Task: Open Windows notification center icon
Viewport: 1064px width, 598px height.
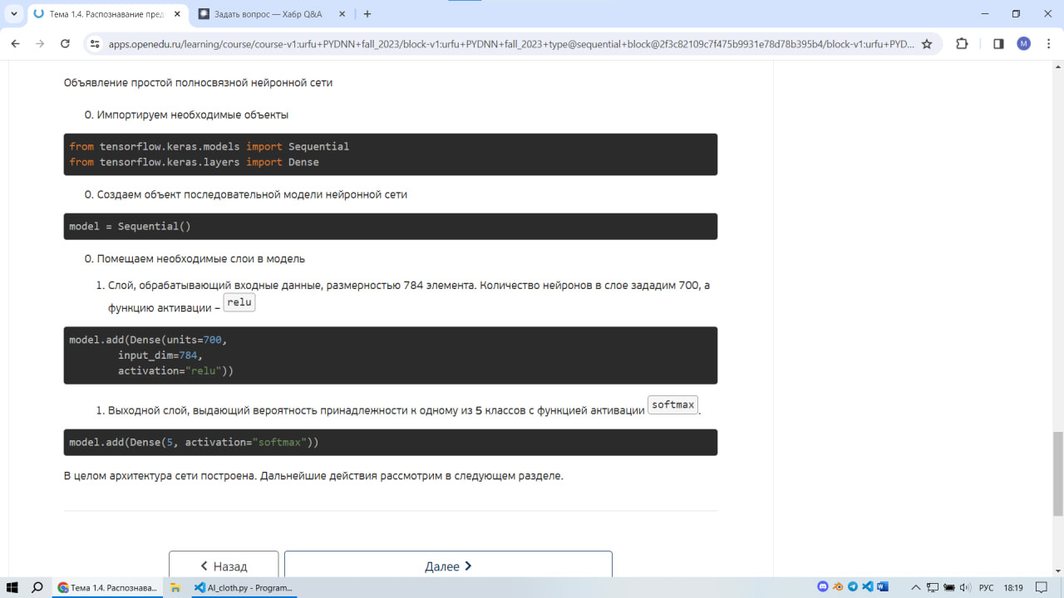Action: [1041, 587]
